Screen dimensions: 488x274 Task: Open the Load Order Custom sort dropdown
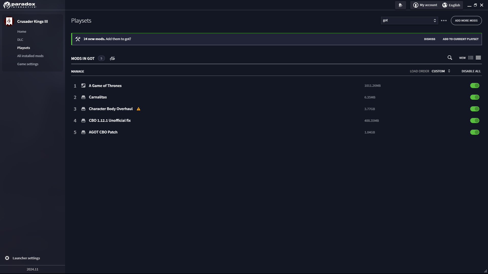point(441,71)
